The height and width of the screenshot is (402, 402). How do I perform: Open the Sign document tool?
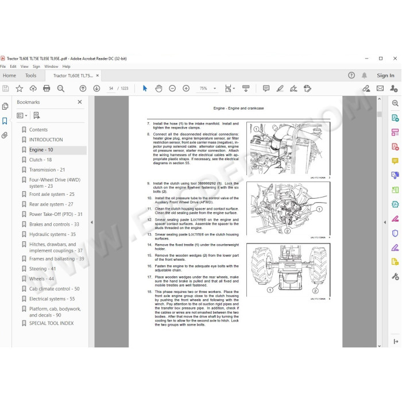(293, 88)
